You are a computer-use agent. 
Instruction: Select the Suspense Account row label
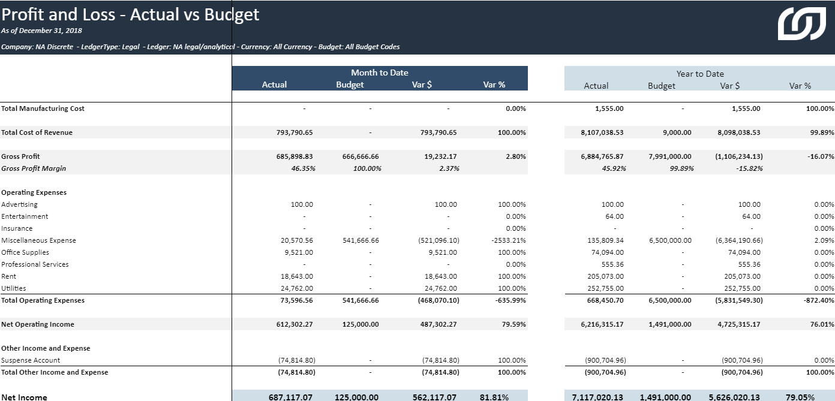31,360
